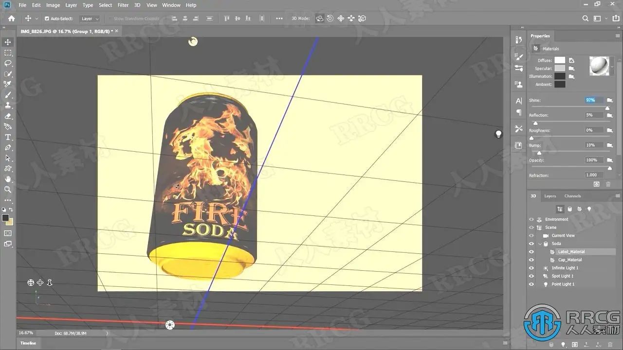Image resolution: width=623 pixels, height=350 pixels.
Task: Select the Lasso tool
Action: coord(8,63)
